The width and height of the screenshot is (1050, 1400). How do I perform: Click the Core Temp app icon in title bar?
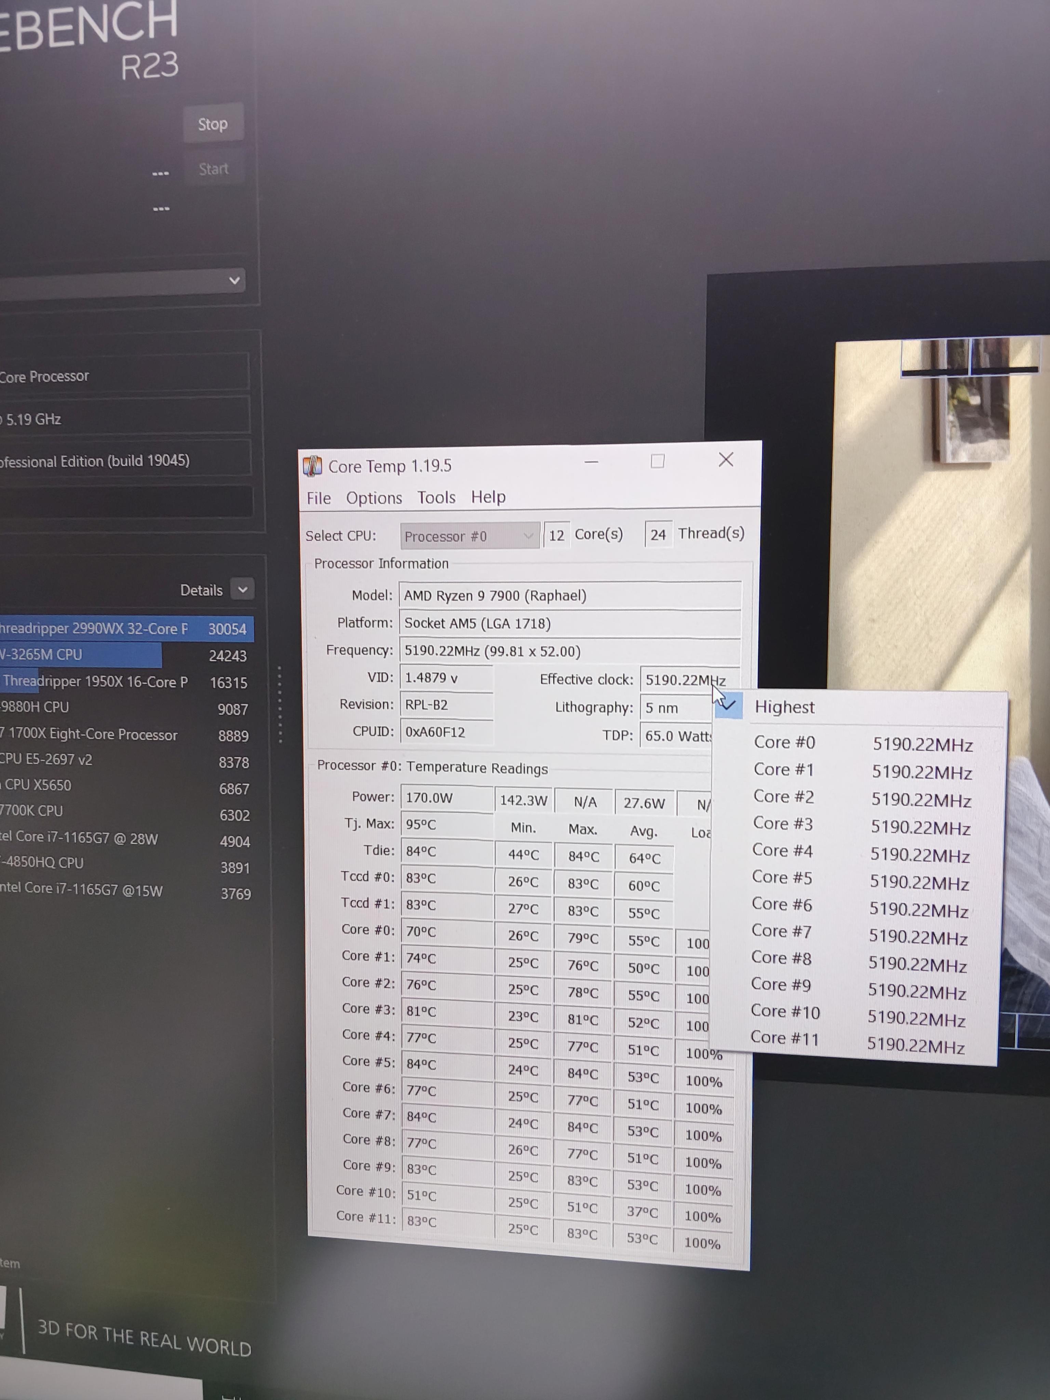click(x=313, y=466)
